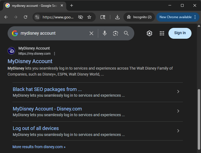Click the page vertical scrollbar thumb

click(x=199, y=119)
